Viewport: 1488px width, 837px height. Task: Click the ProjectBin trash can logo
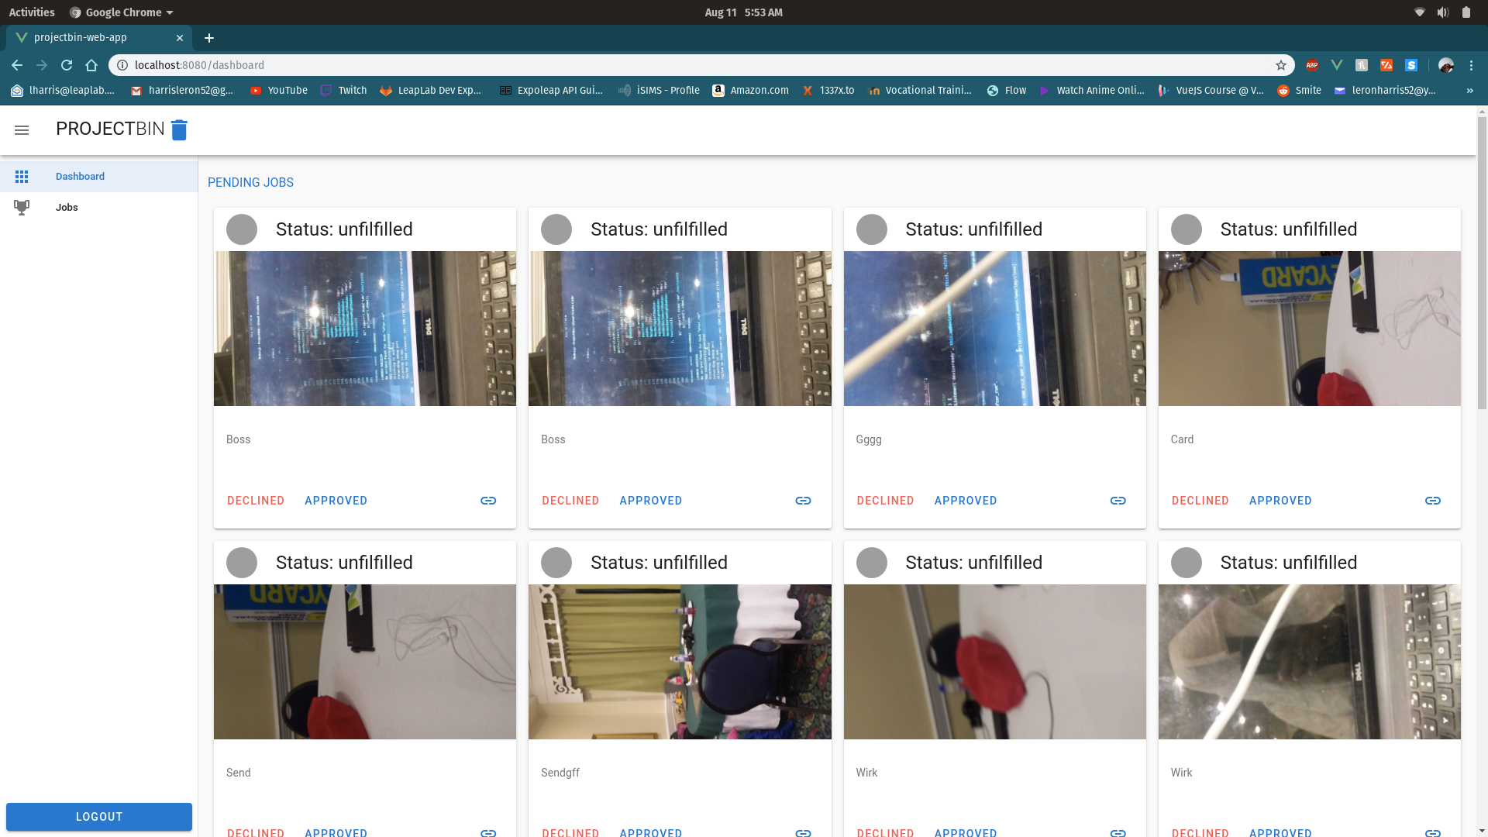click(179, 130)
